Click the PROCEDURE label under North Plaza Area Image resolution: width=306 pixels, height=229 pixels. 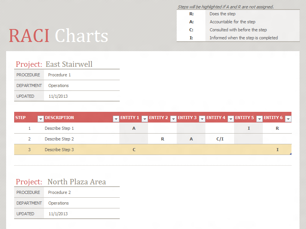[28, 192]
